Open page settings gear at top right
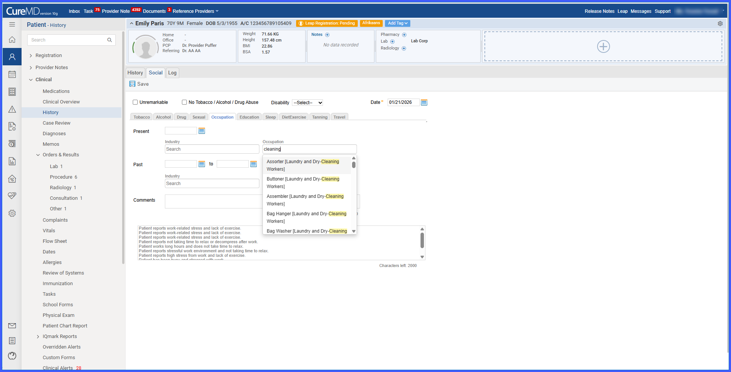This screenshot has width=731, height=372. (720, 23)
